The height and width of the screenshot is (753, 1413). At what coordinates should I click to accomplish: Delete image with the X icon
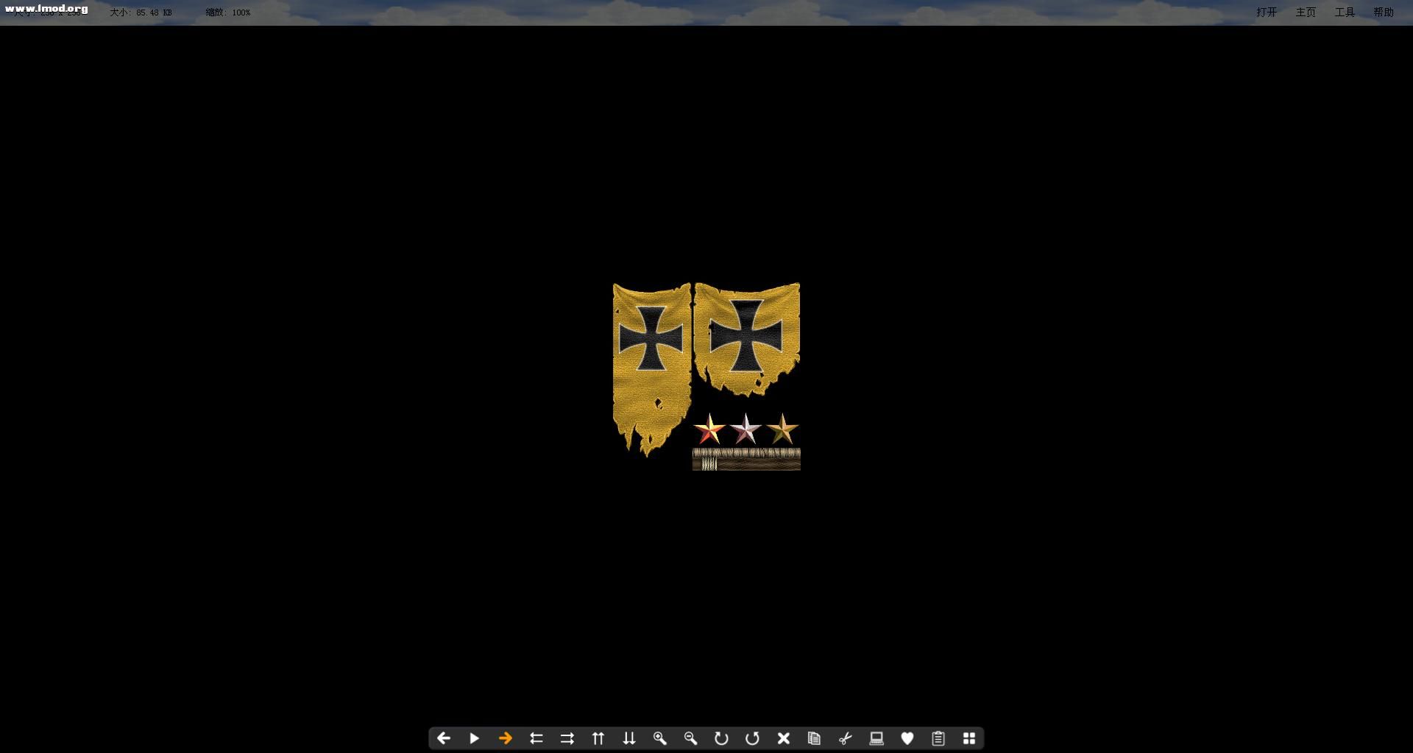coord(783,738)
